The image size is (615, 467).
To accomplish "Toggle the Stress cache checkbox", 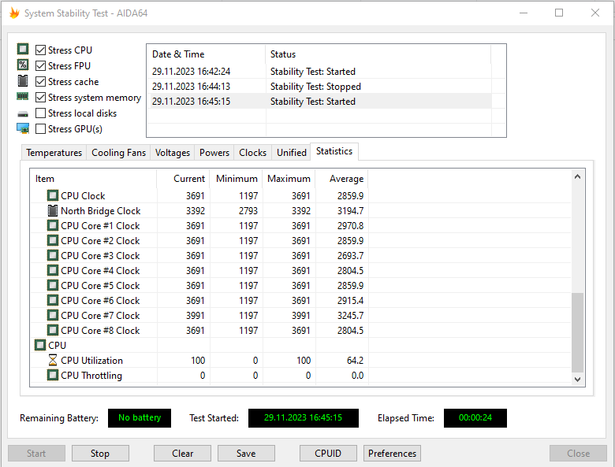I will pyautogui.click(x=40, y=81).
